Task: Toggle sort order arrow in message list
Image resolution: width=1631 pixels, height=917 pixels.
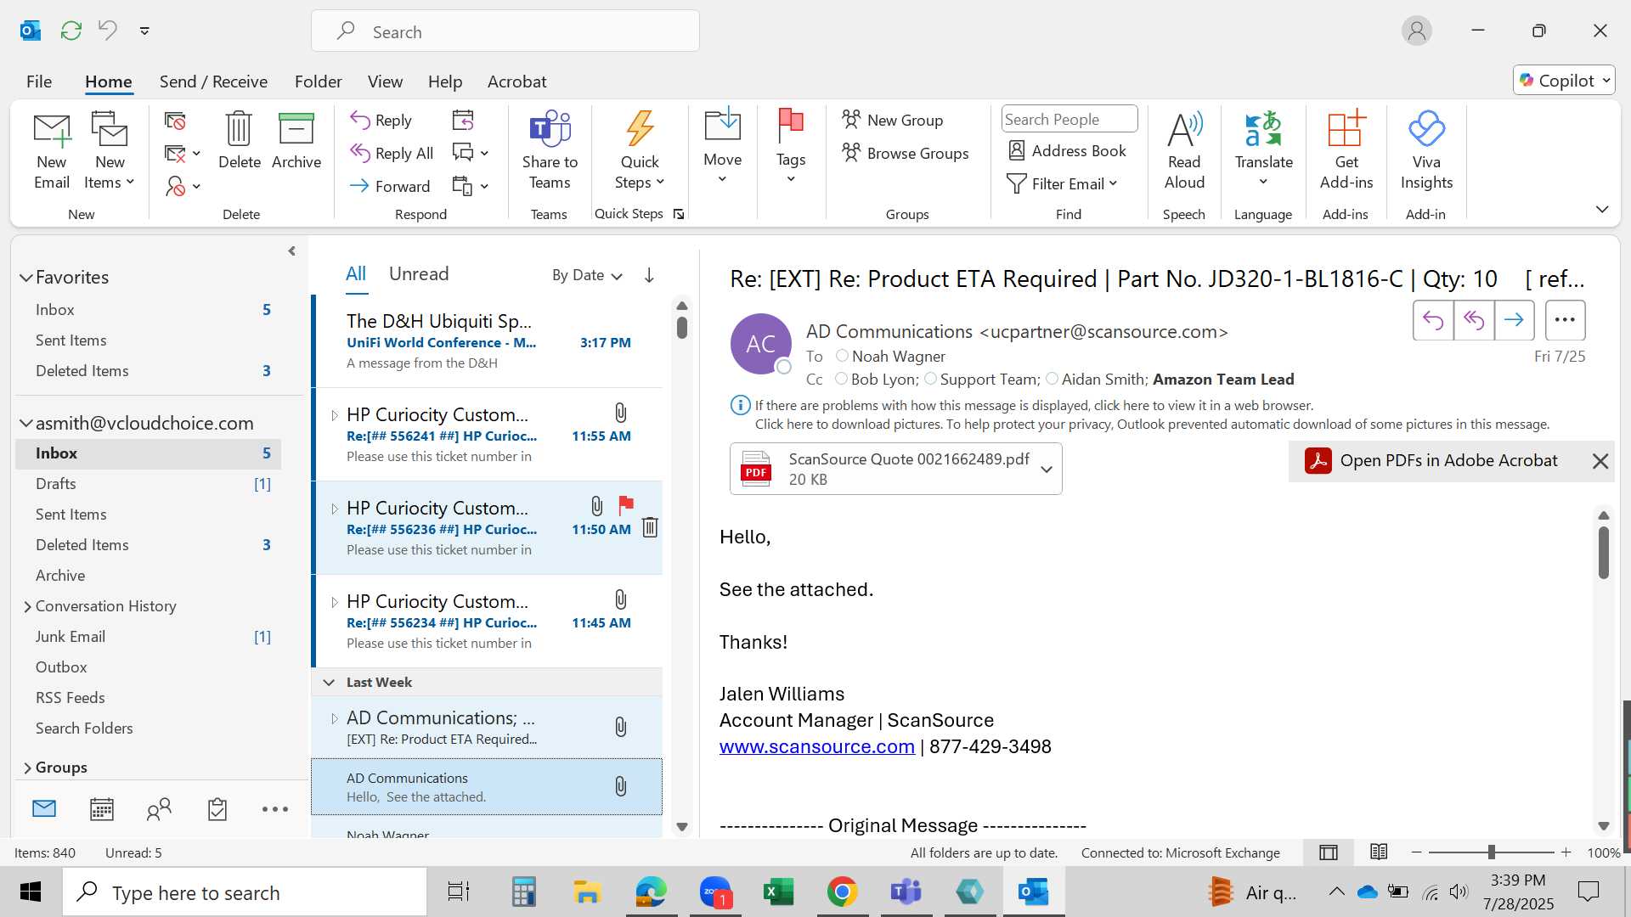Action: tap(649, 275)
